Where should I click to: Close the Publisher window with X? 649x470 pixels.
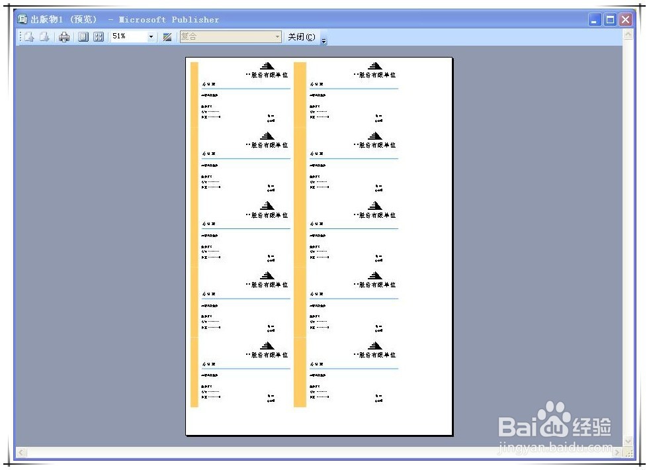(625, 19)
